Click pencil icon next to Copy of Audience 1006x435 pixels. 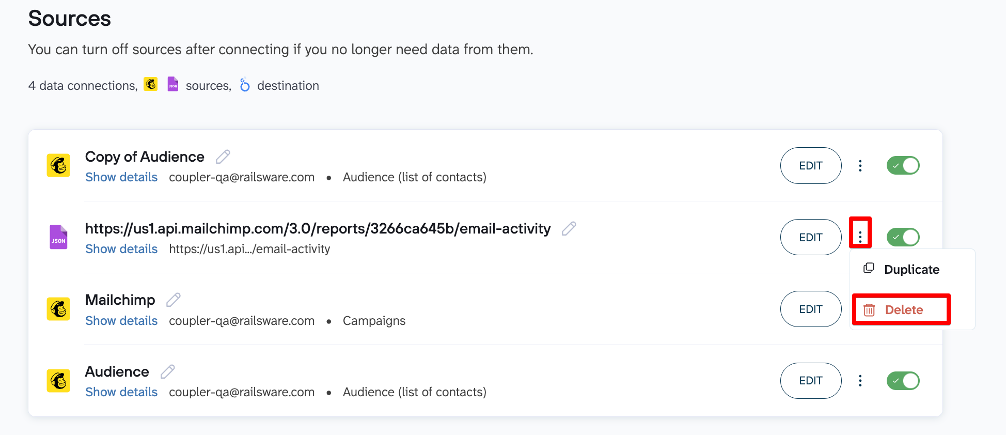coord(223,157)
